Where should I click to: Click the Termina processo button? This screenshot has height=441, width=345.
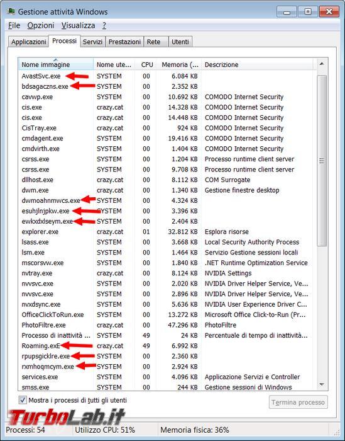pos(298,403)
